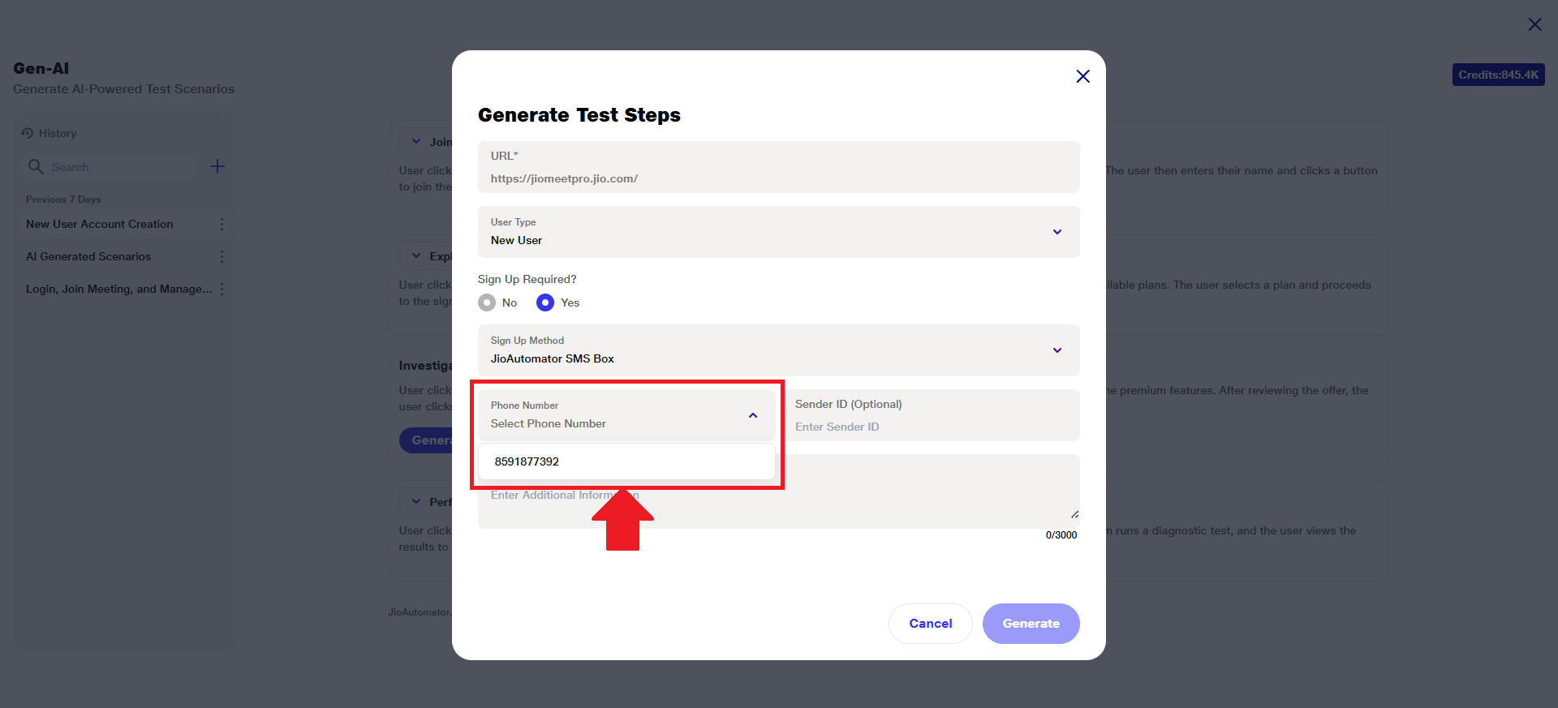Click the history search magnifier icon
Image resolution: width=1558 pixels, height=708 pixels.
[36, 166]
